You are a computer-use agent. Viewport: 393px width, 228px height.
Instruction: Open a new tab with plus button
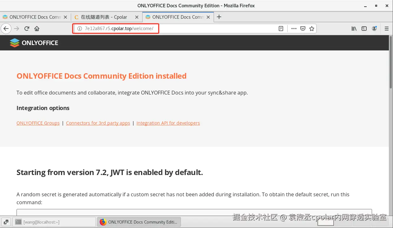pyautogui.click(x=219, y=17)
